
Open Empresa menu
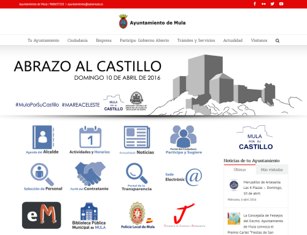104,40
